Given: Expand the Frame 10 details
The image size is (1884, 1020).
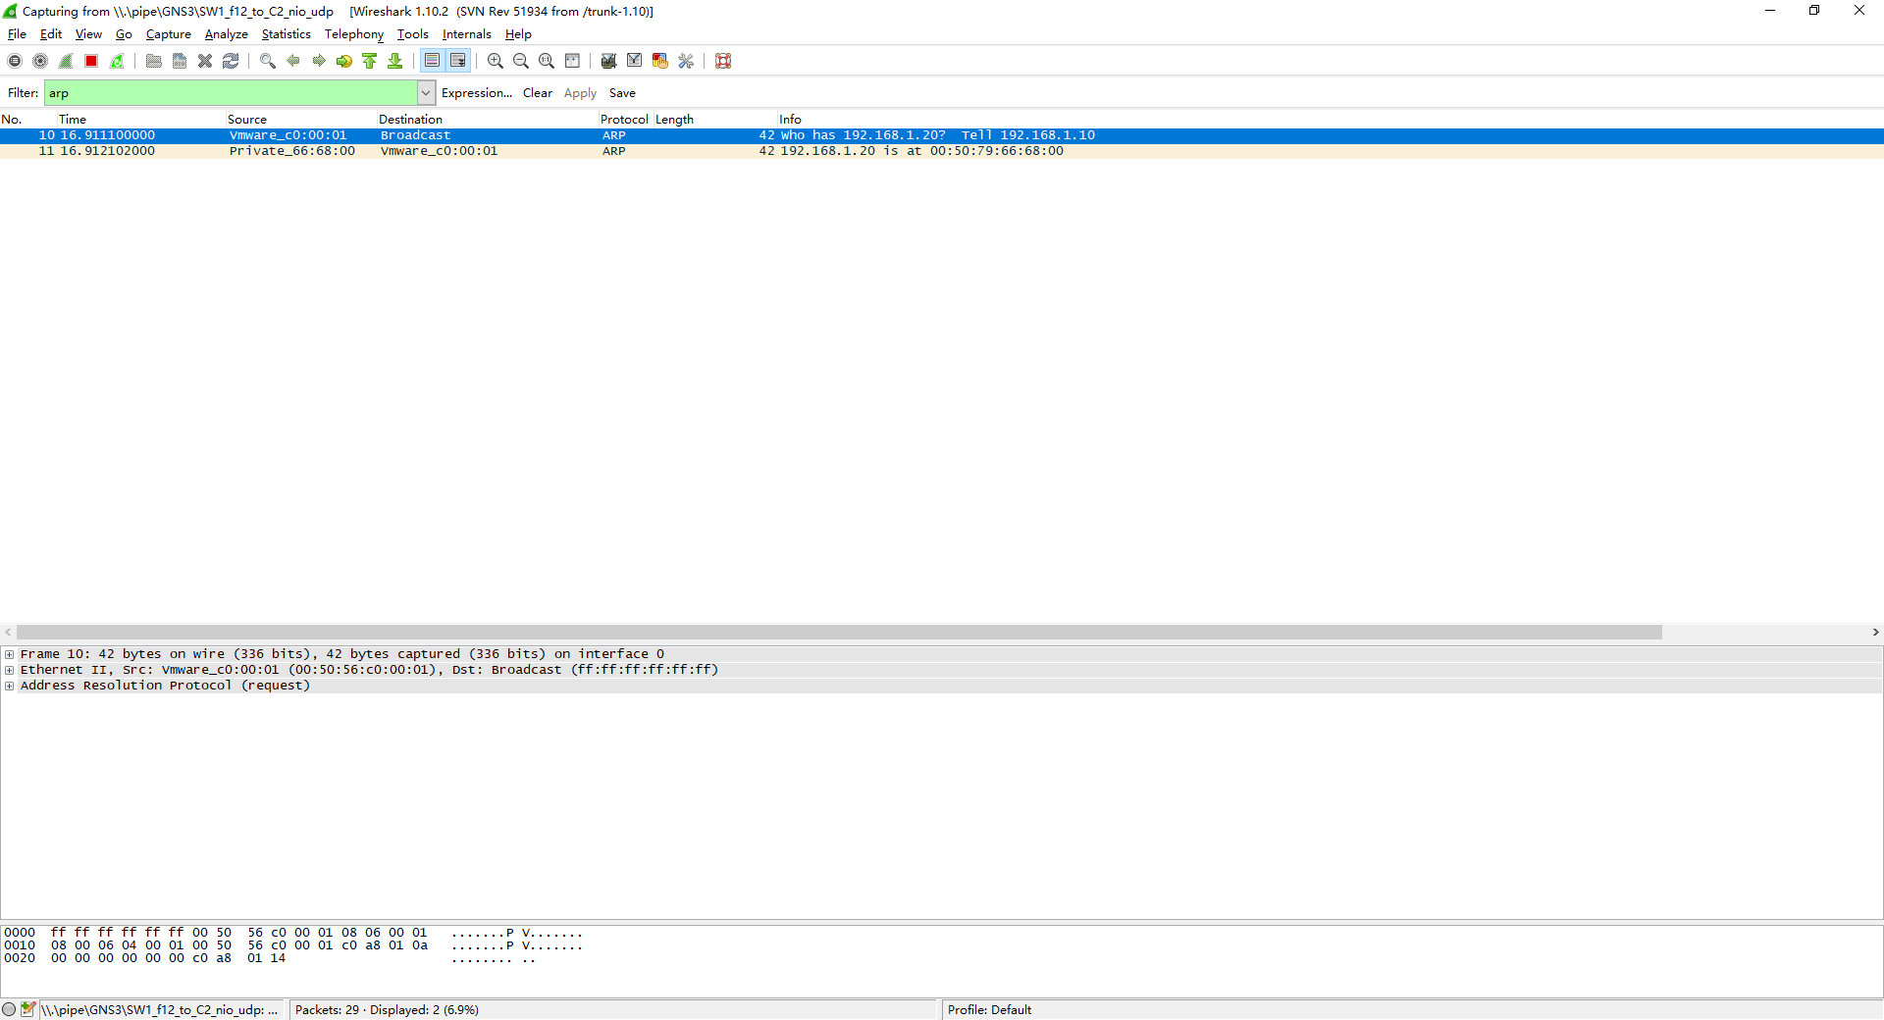Looking at the screenshot, I should coord(10,654).
